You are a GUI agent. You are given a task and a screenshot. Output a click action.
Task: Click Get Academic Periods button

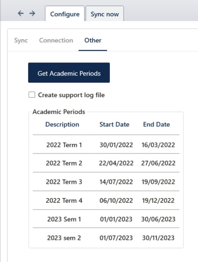69,73
